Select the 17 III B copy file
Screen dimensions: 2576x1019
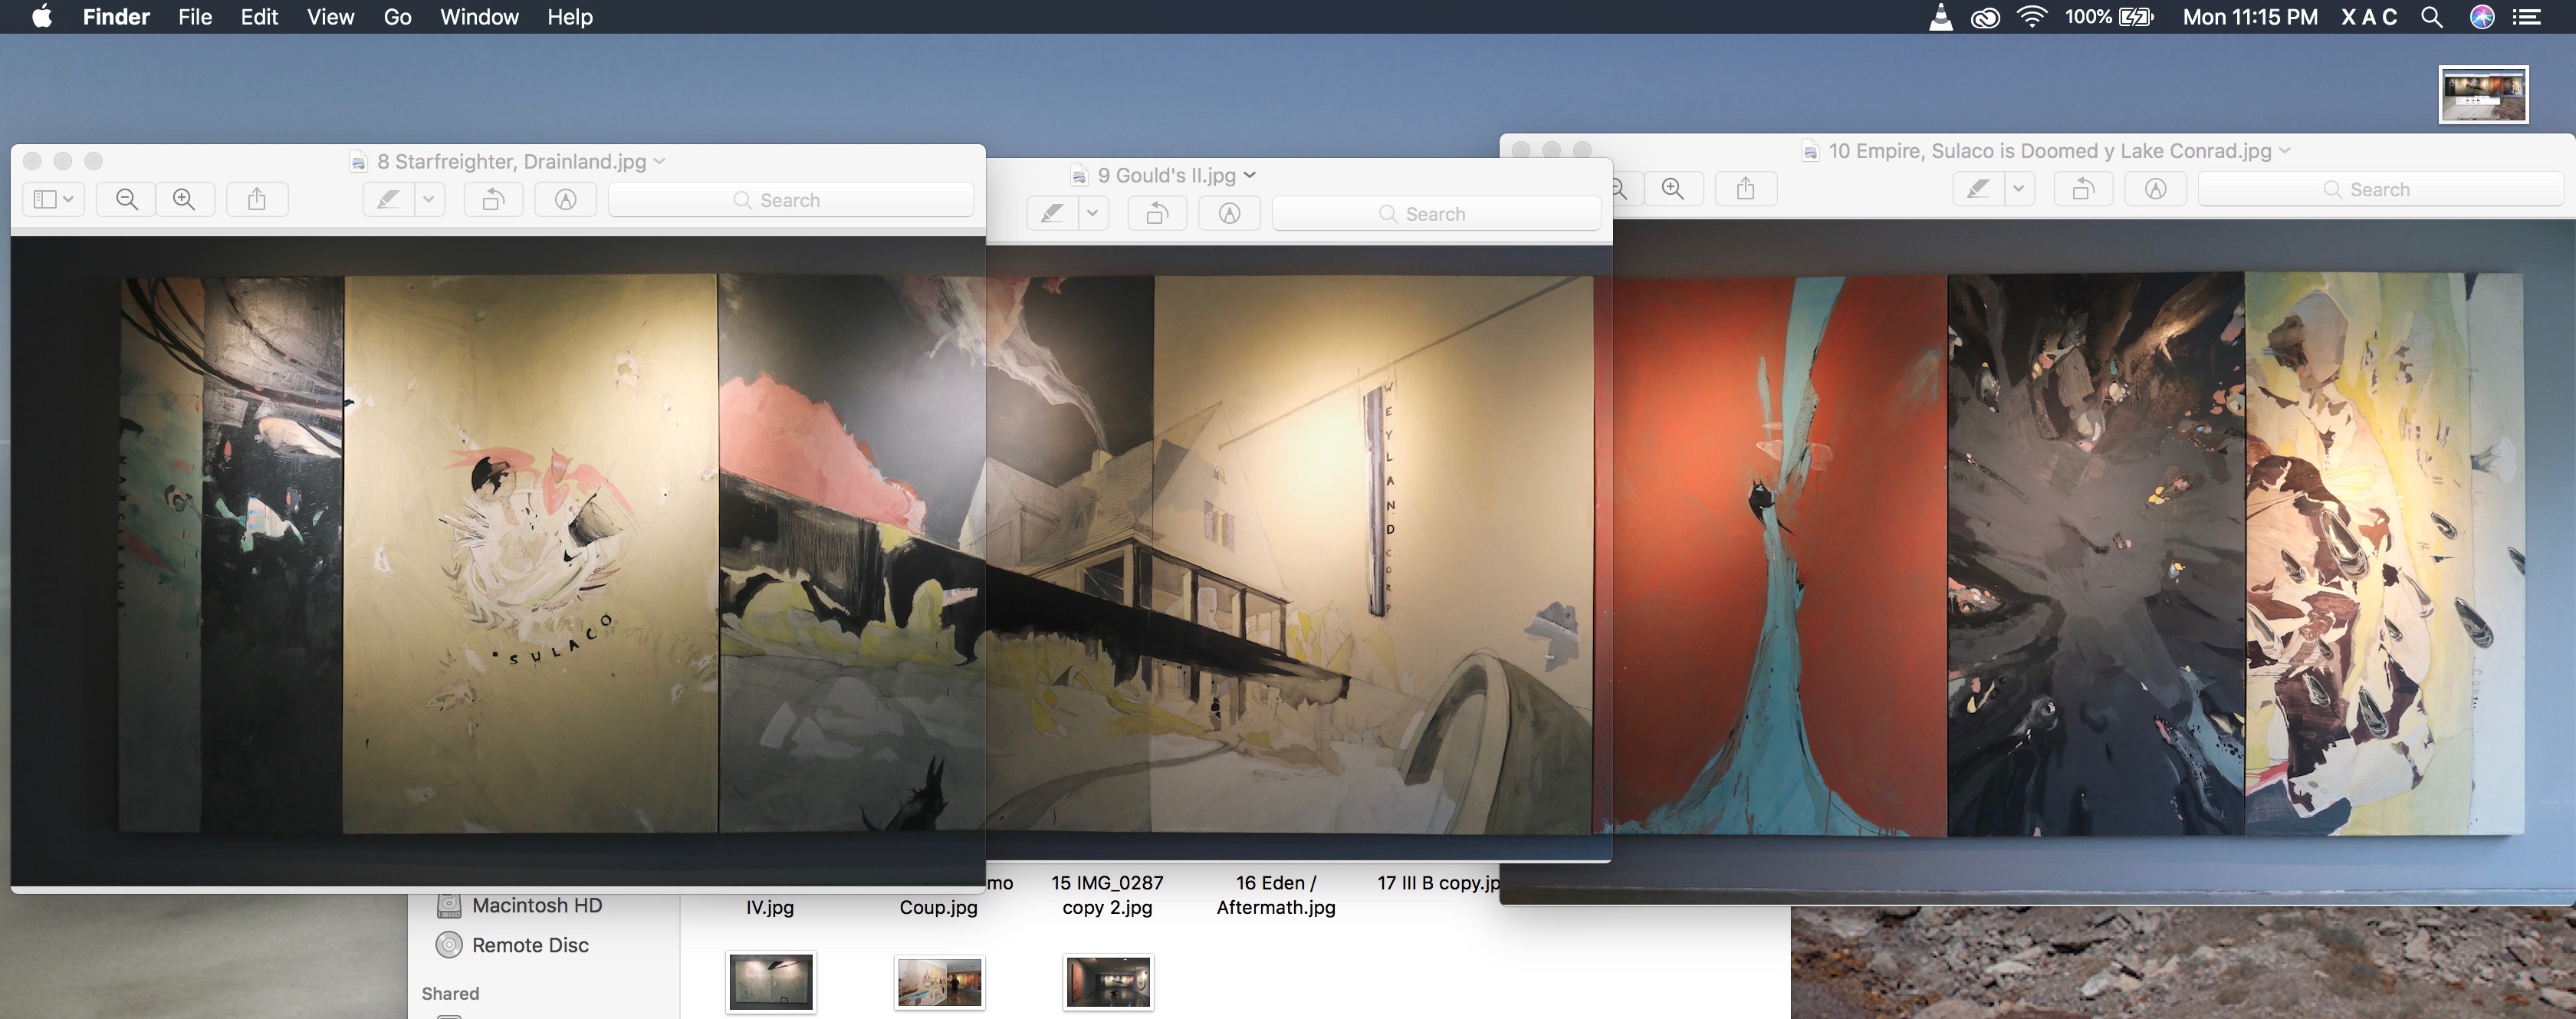(x=1438, y=883)
